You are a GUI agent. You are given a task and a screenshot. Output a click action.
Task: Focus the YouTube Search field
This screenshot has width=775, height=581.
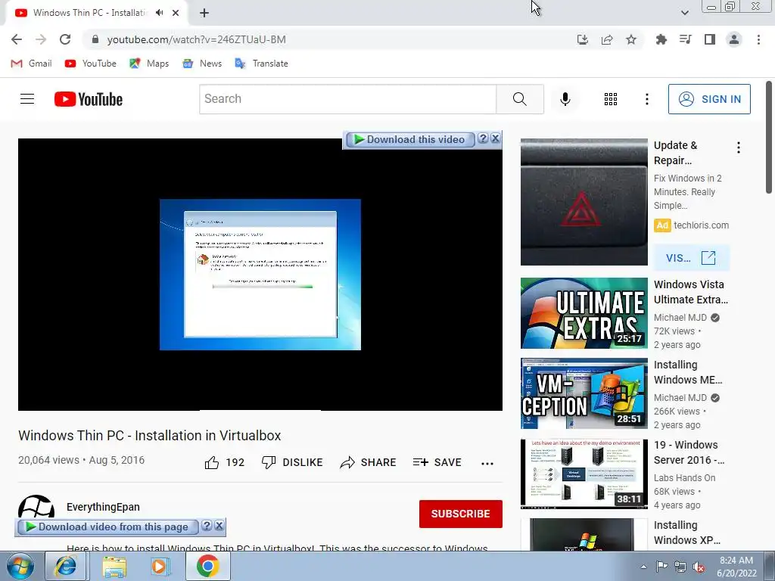click(x=347, y=99)
